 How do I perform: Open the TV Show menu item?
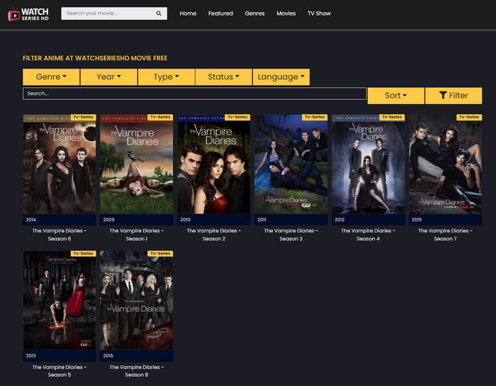click(319, 13)
